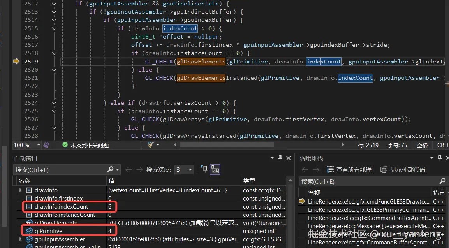Screen dimensions: 449x248
Task: Collapse the fold at line 2524
Action: [x=54, y=103]
